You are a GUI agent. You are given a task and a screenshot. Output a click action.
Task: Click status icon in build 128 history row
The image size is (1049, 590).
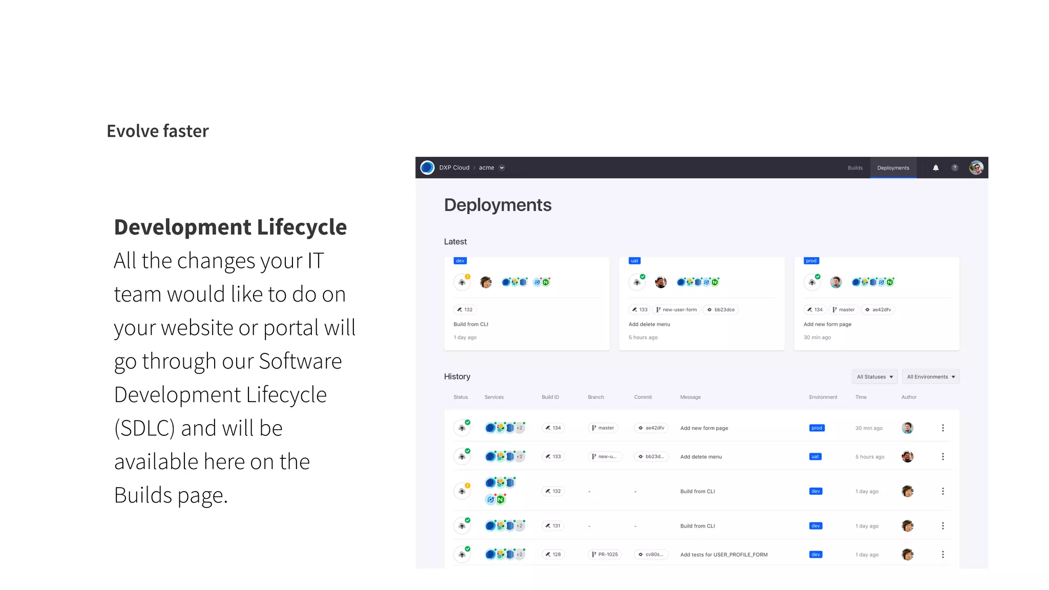click(462, 555)
